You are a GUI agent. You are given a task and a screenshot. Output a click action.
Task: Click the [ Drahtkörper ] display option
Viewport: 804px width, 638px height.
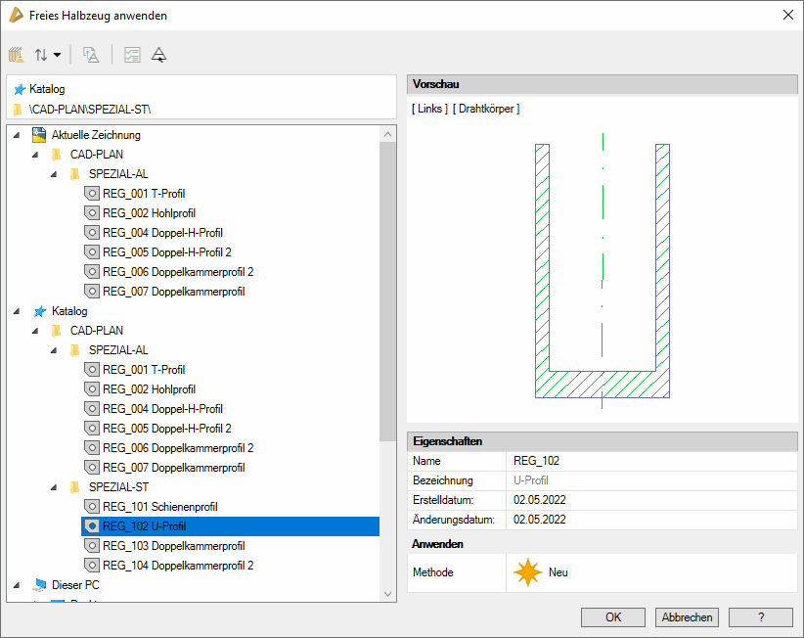point(486,109)
